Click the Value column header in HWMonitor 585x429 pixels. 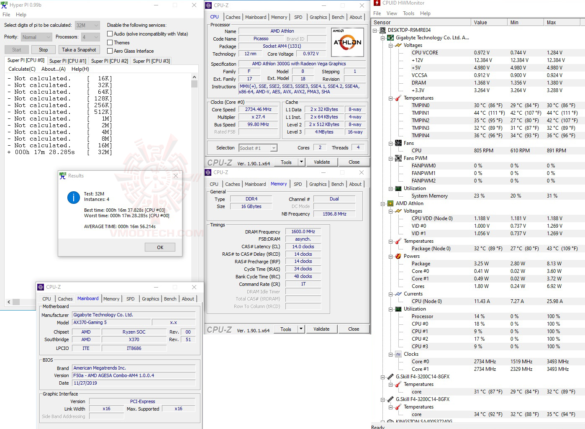pyautogui.click(x=488, y=22)
